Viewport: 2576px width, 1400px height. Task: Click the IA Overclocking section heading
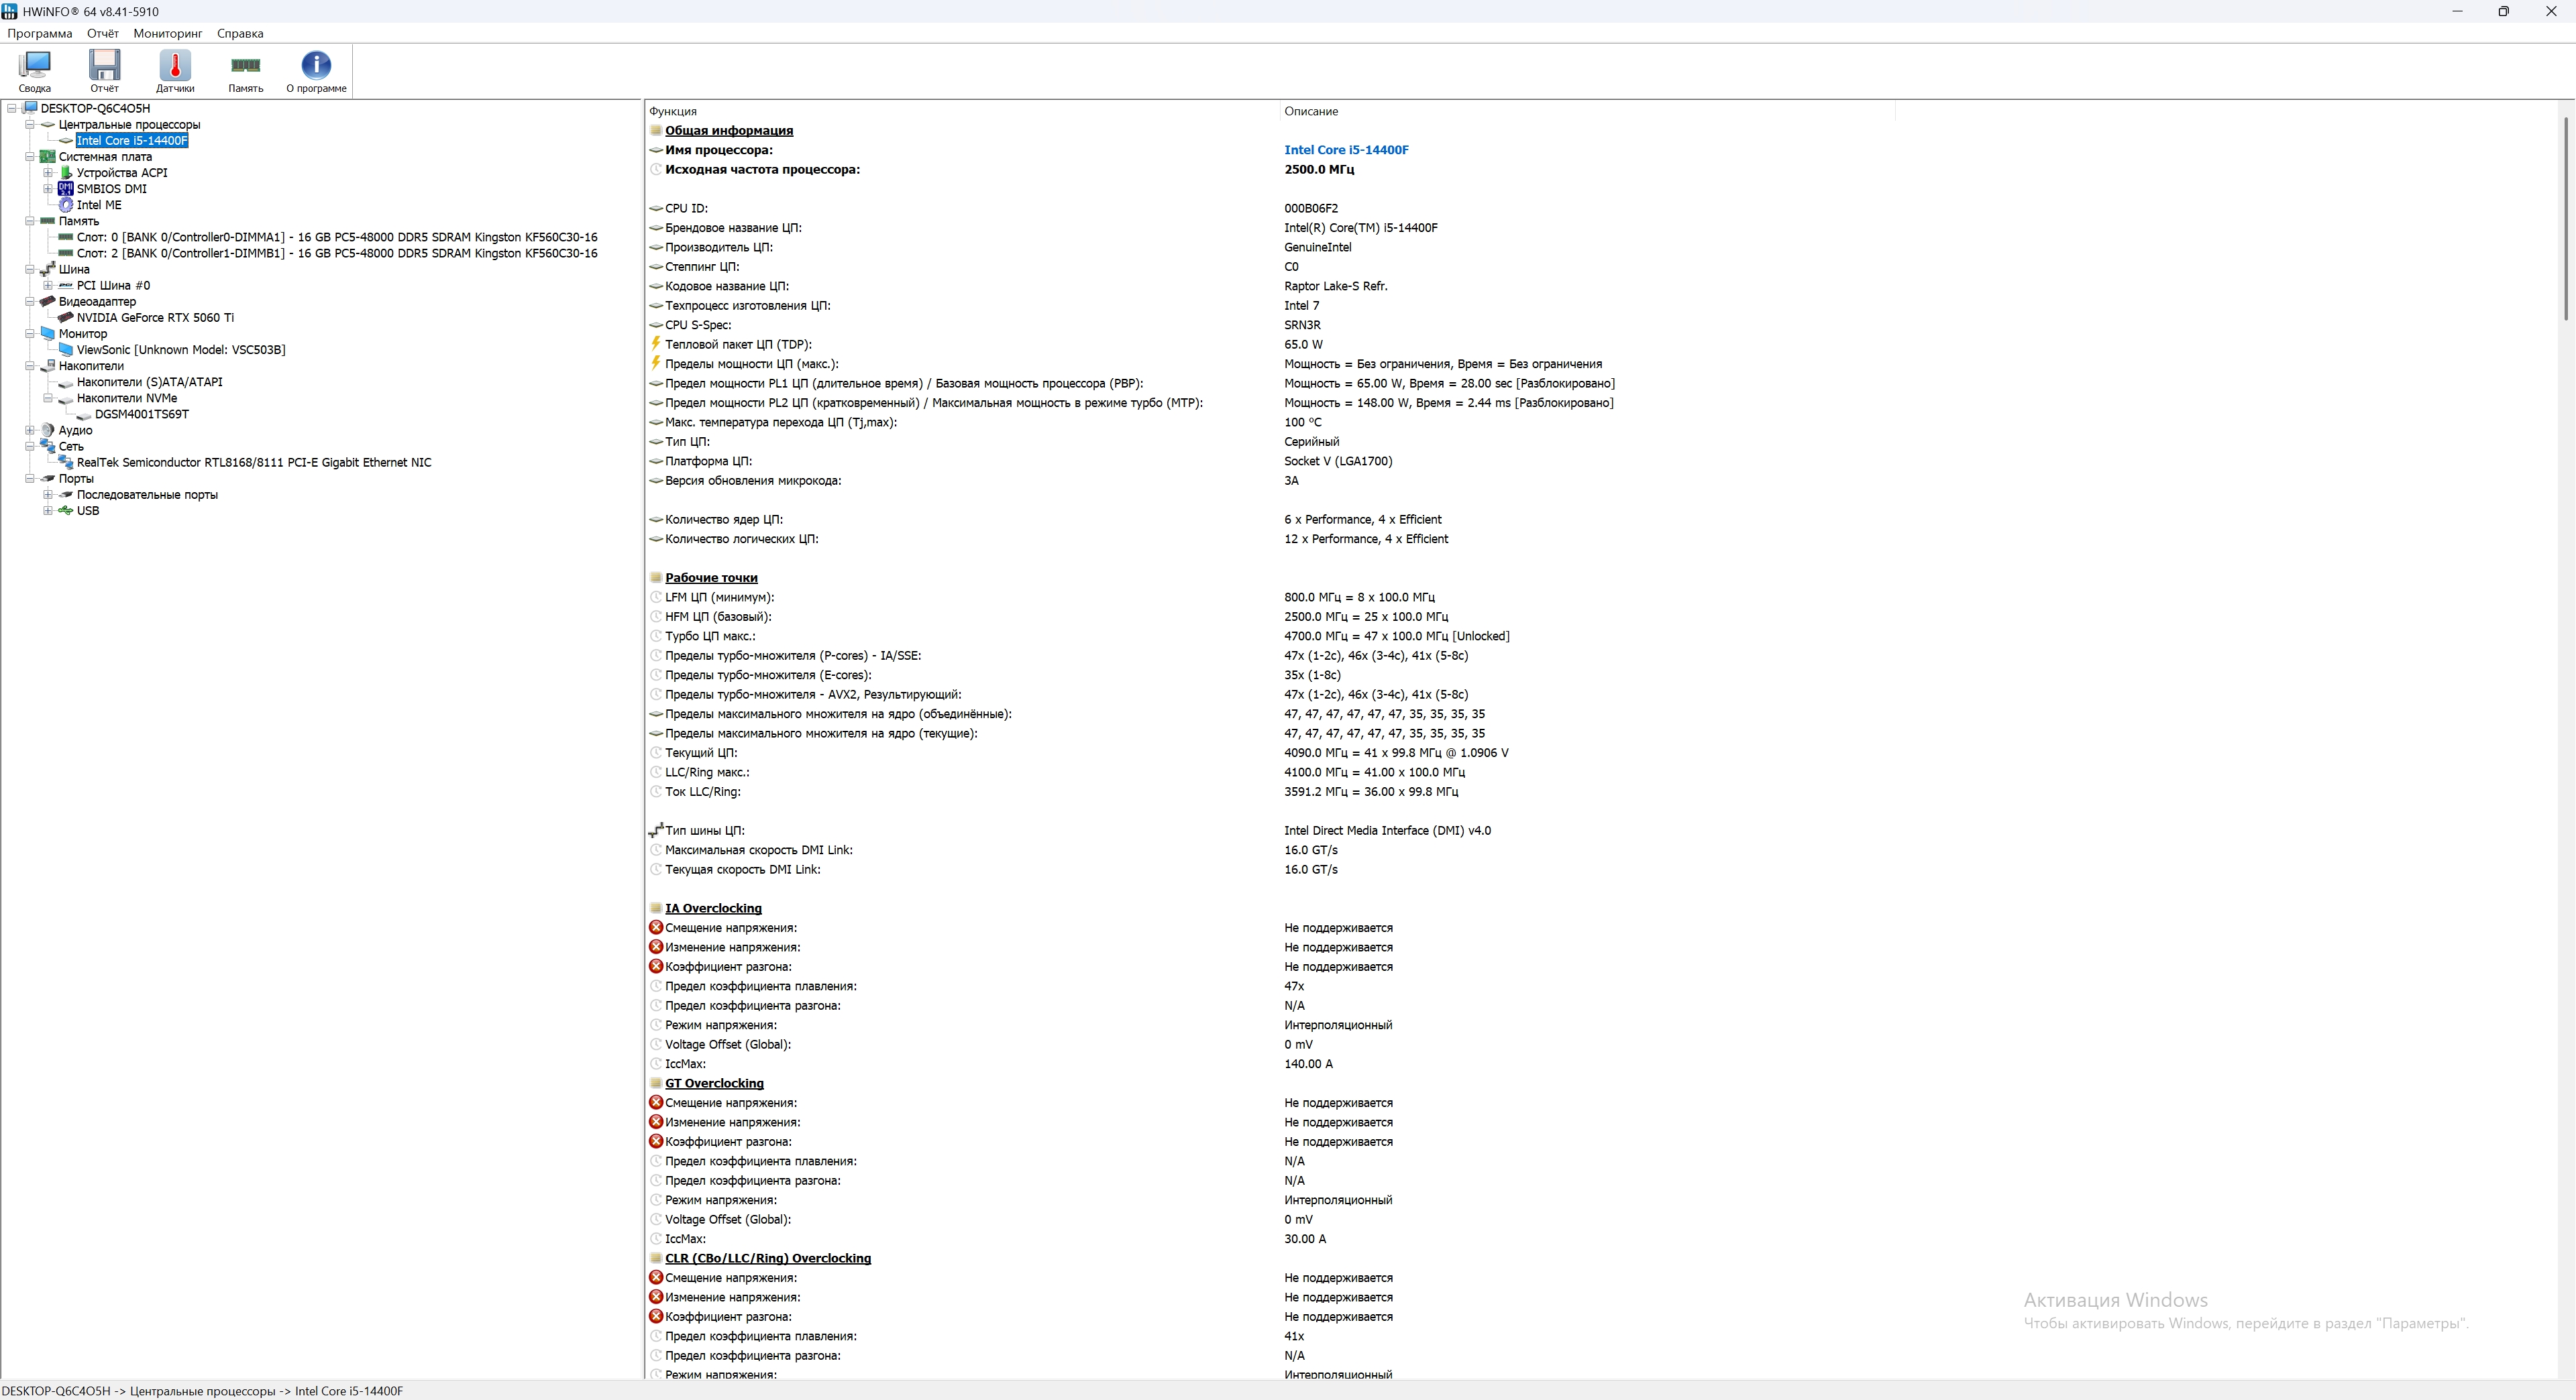coord(713,909)
